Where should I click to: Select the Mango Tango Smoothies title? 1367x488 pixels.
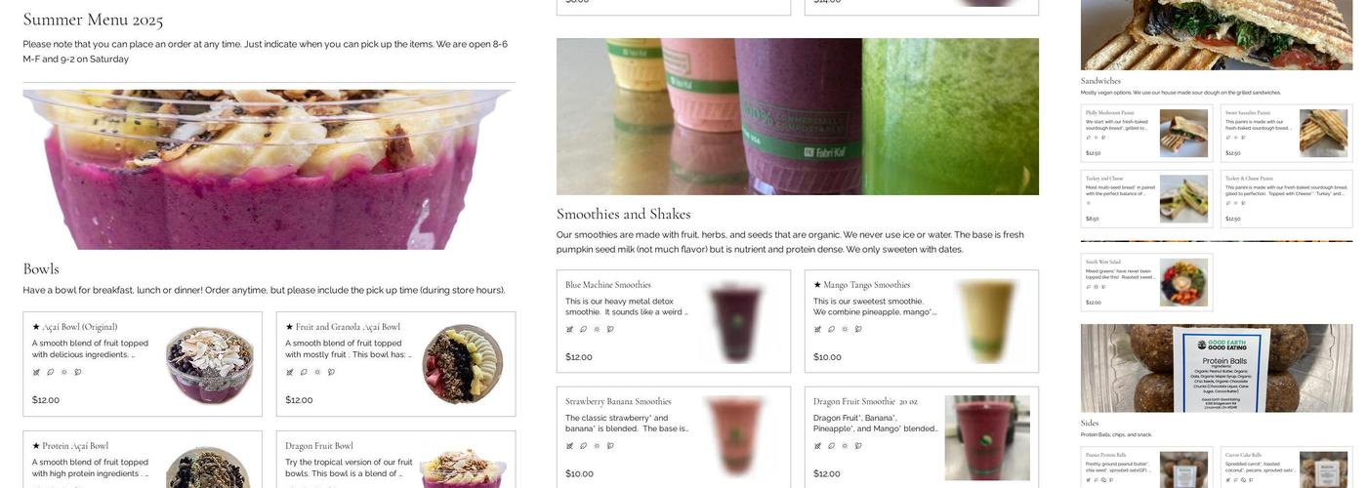pos(862,285)
